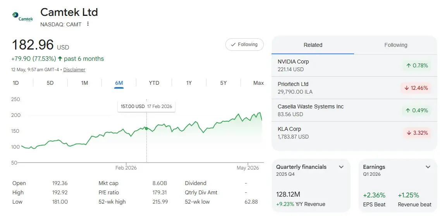
Task: Click the Camtek Ltd title
Action: 69,12
